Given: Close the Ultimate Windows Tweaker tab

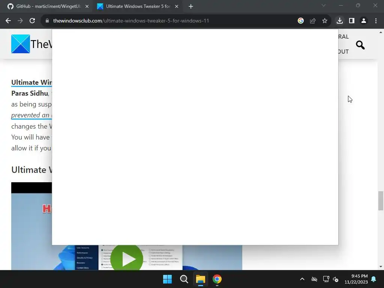Looking at the screenshot, I should click(x=177, y=7).
